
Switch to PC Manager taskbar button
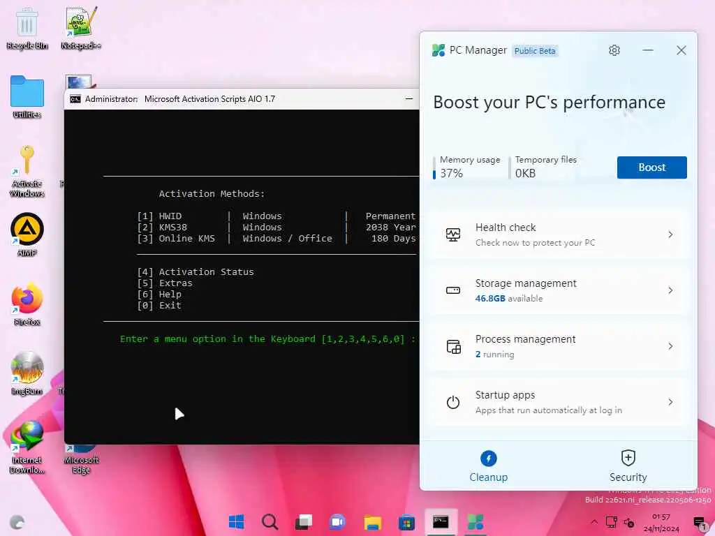point(475,522)
